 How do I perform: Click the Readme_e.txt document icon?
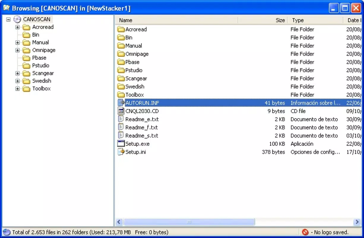(x=121, y=119)
